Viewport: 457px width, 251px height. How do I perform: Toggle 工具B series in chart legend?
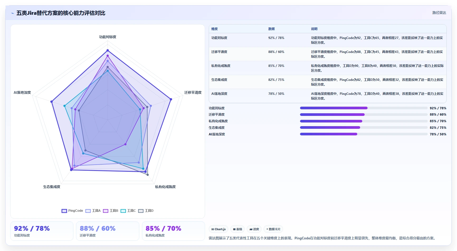[x=111, y=211]
